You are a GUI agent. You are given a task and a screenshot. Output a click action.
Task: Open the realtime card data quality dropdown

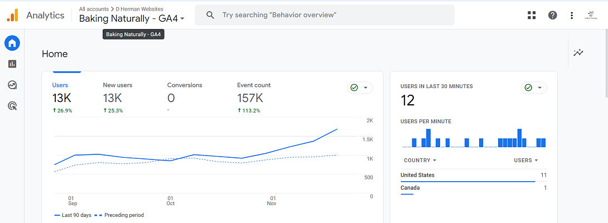(x=534, y=88)
